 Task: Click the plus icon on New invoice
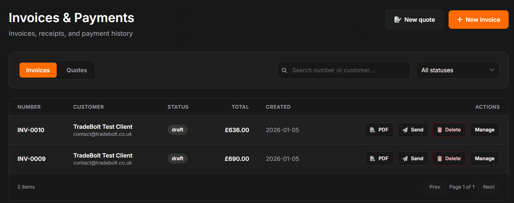point(460,20)
